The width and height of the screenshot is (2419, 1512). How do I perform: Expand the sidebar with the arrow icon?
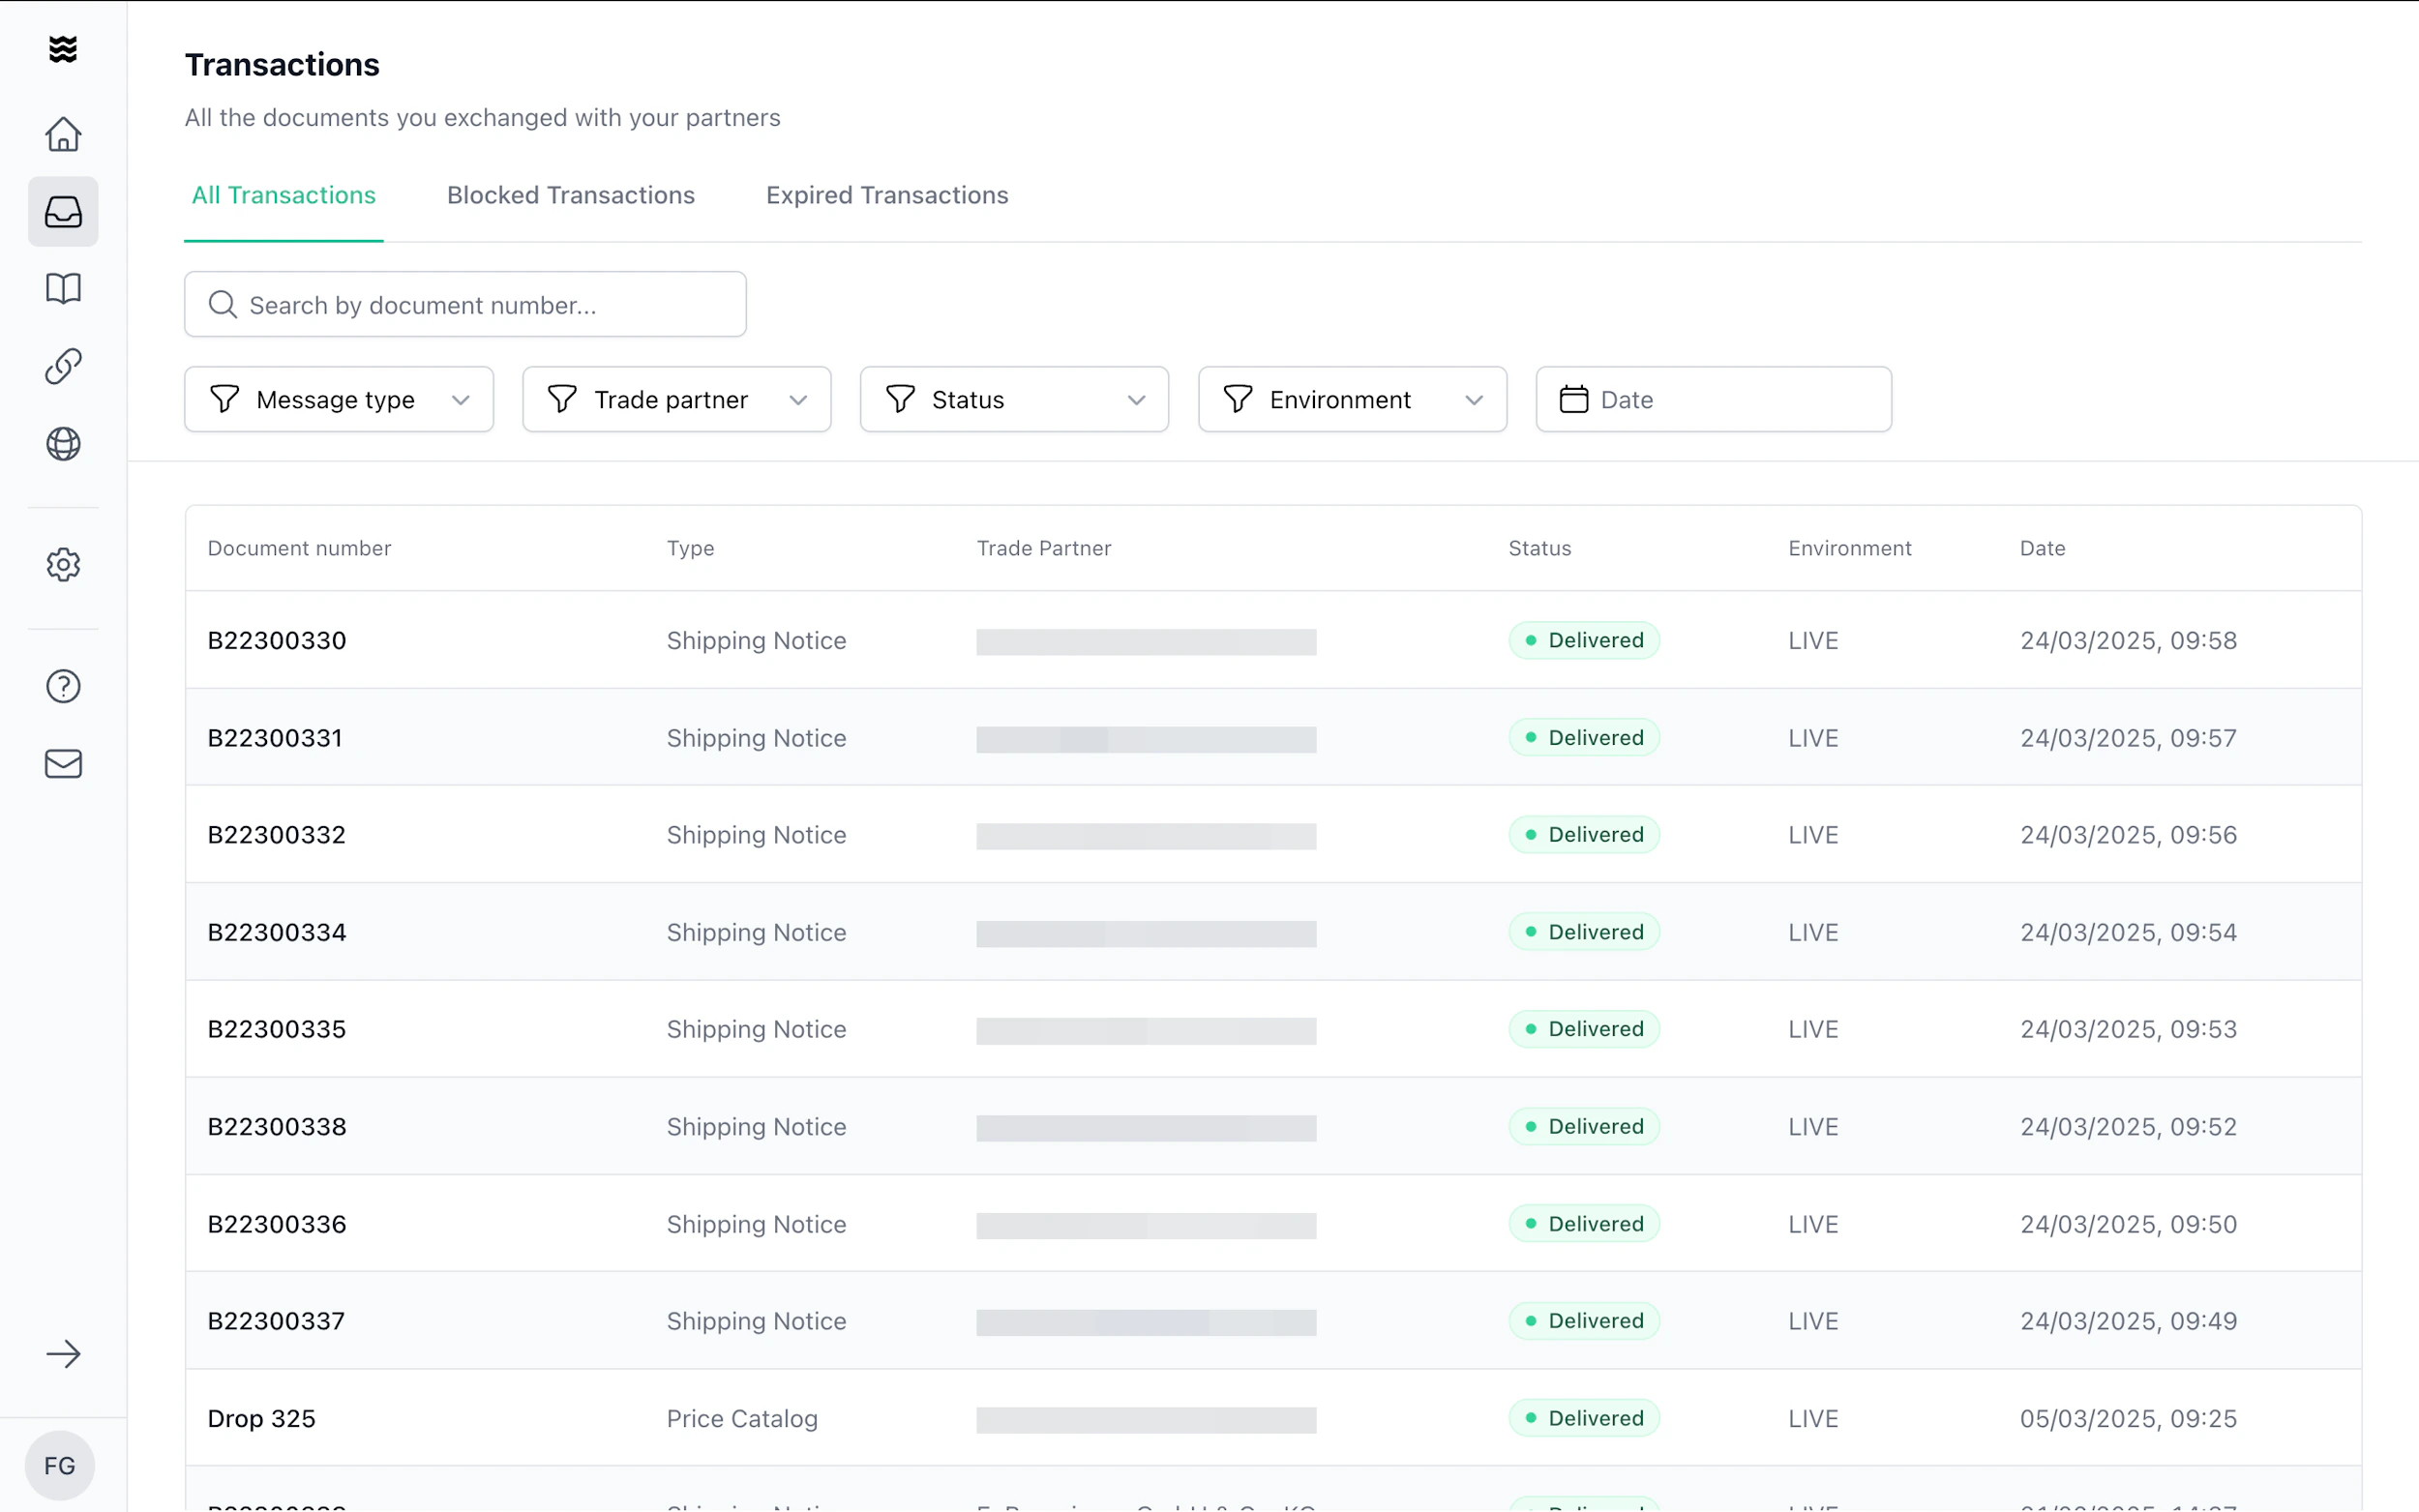[x=63, y=1354]
